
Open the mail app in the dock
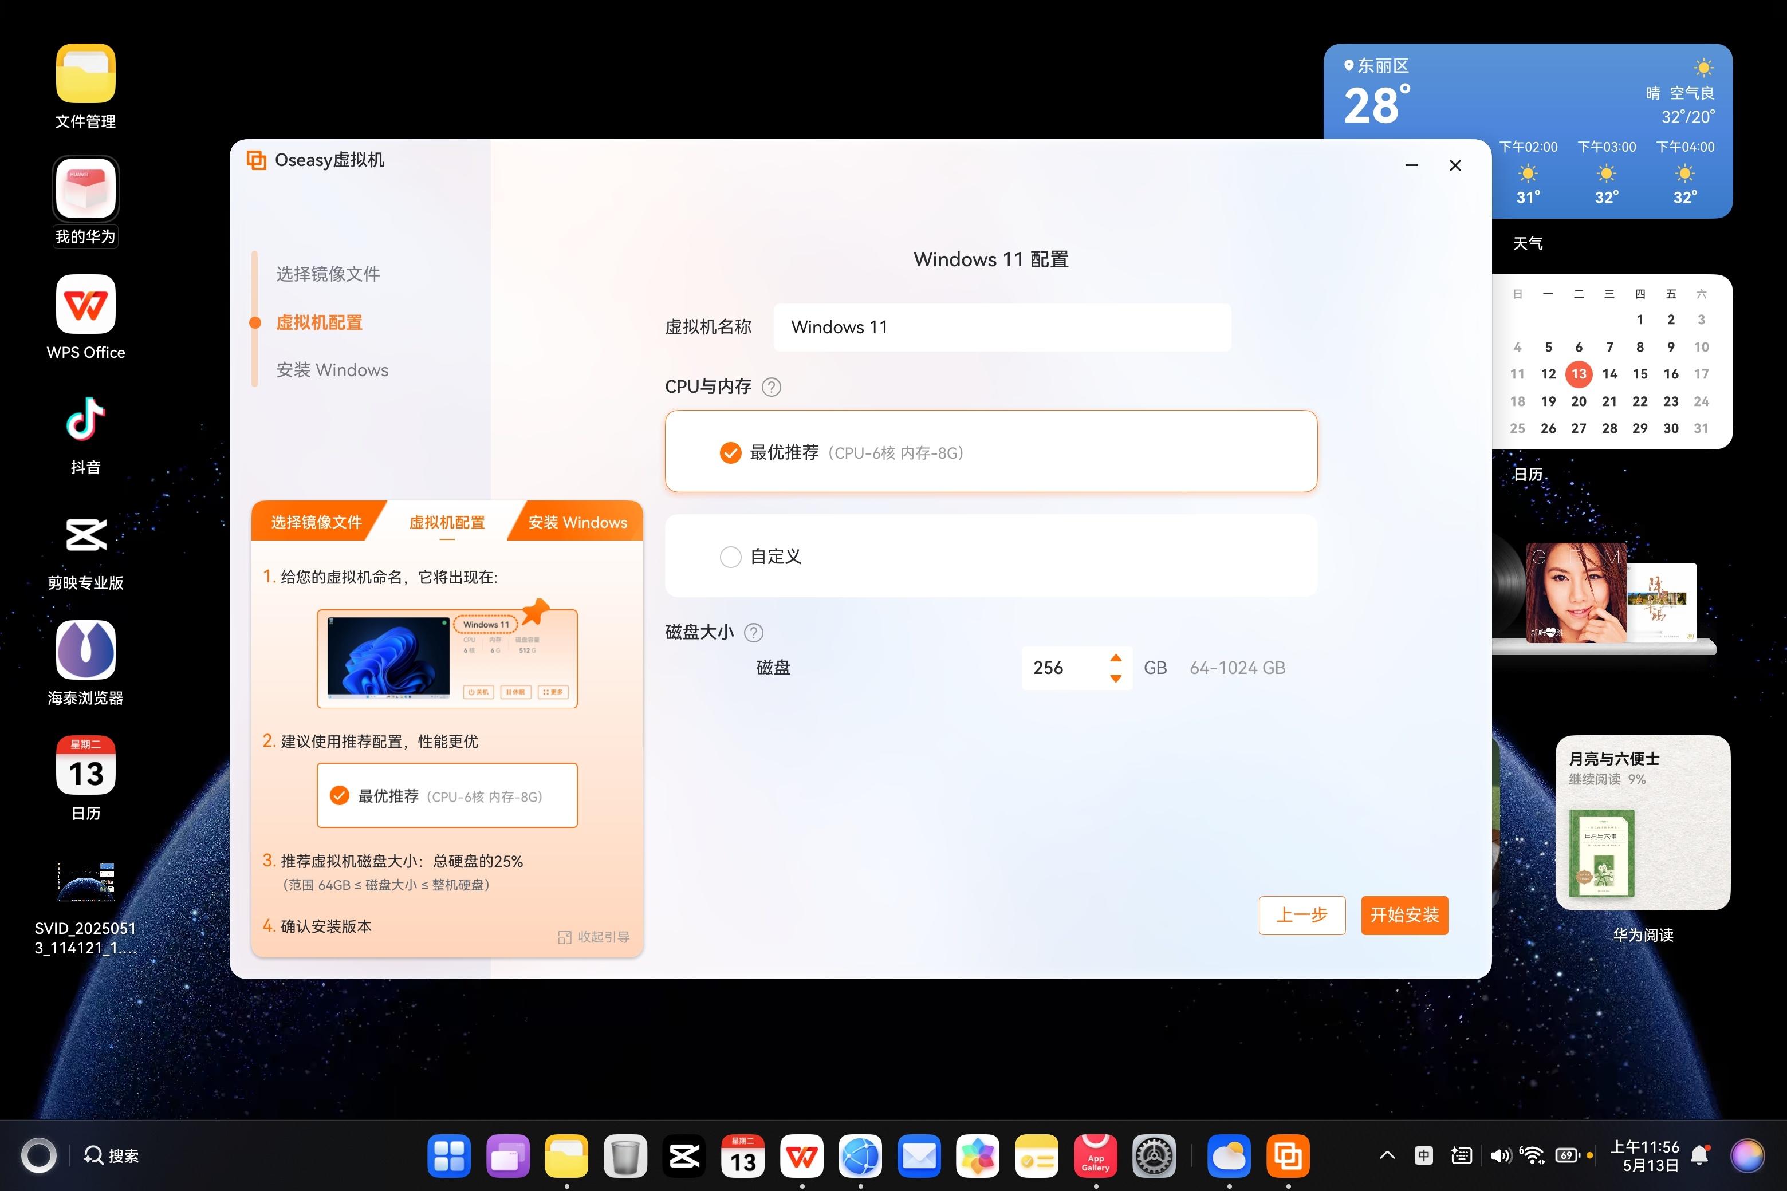[919, 1156]
